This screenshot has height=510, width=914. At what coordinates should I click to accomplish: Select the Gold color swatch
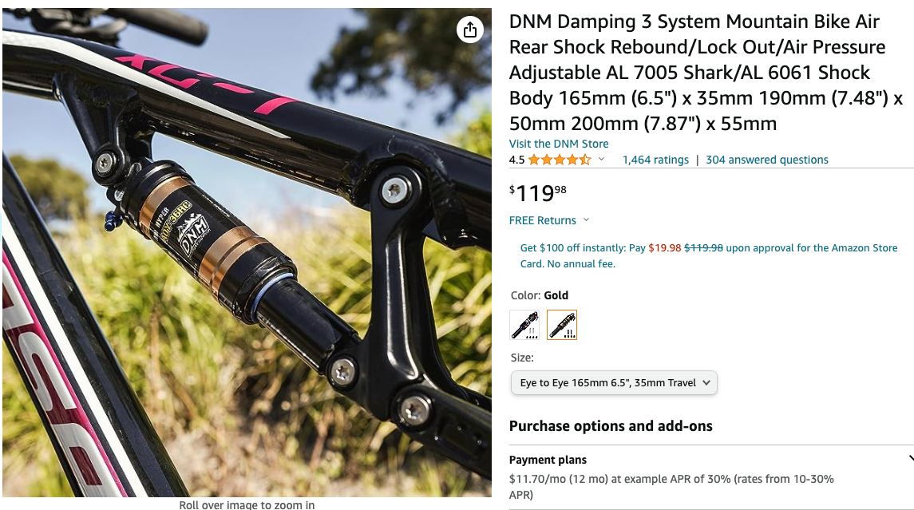pos(563,325)
